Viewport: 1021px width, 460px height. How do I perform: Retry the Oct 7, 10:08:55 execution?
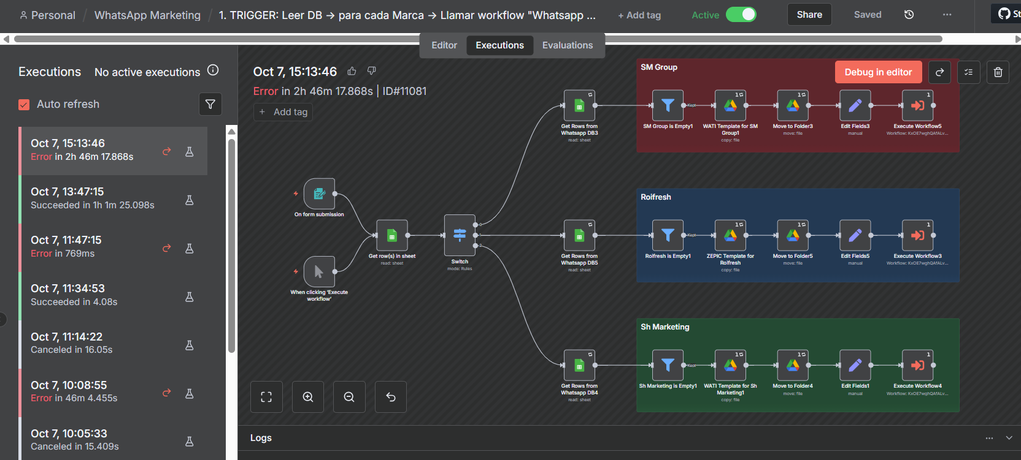[166, 393]
